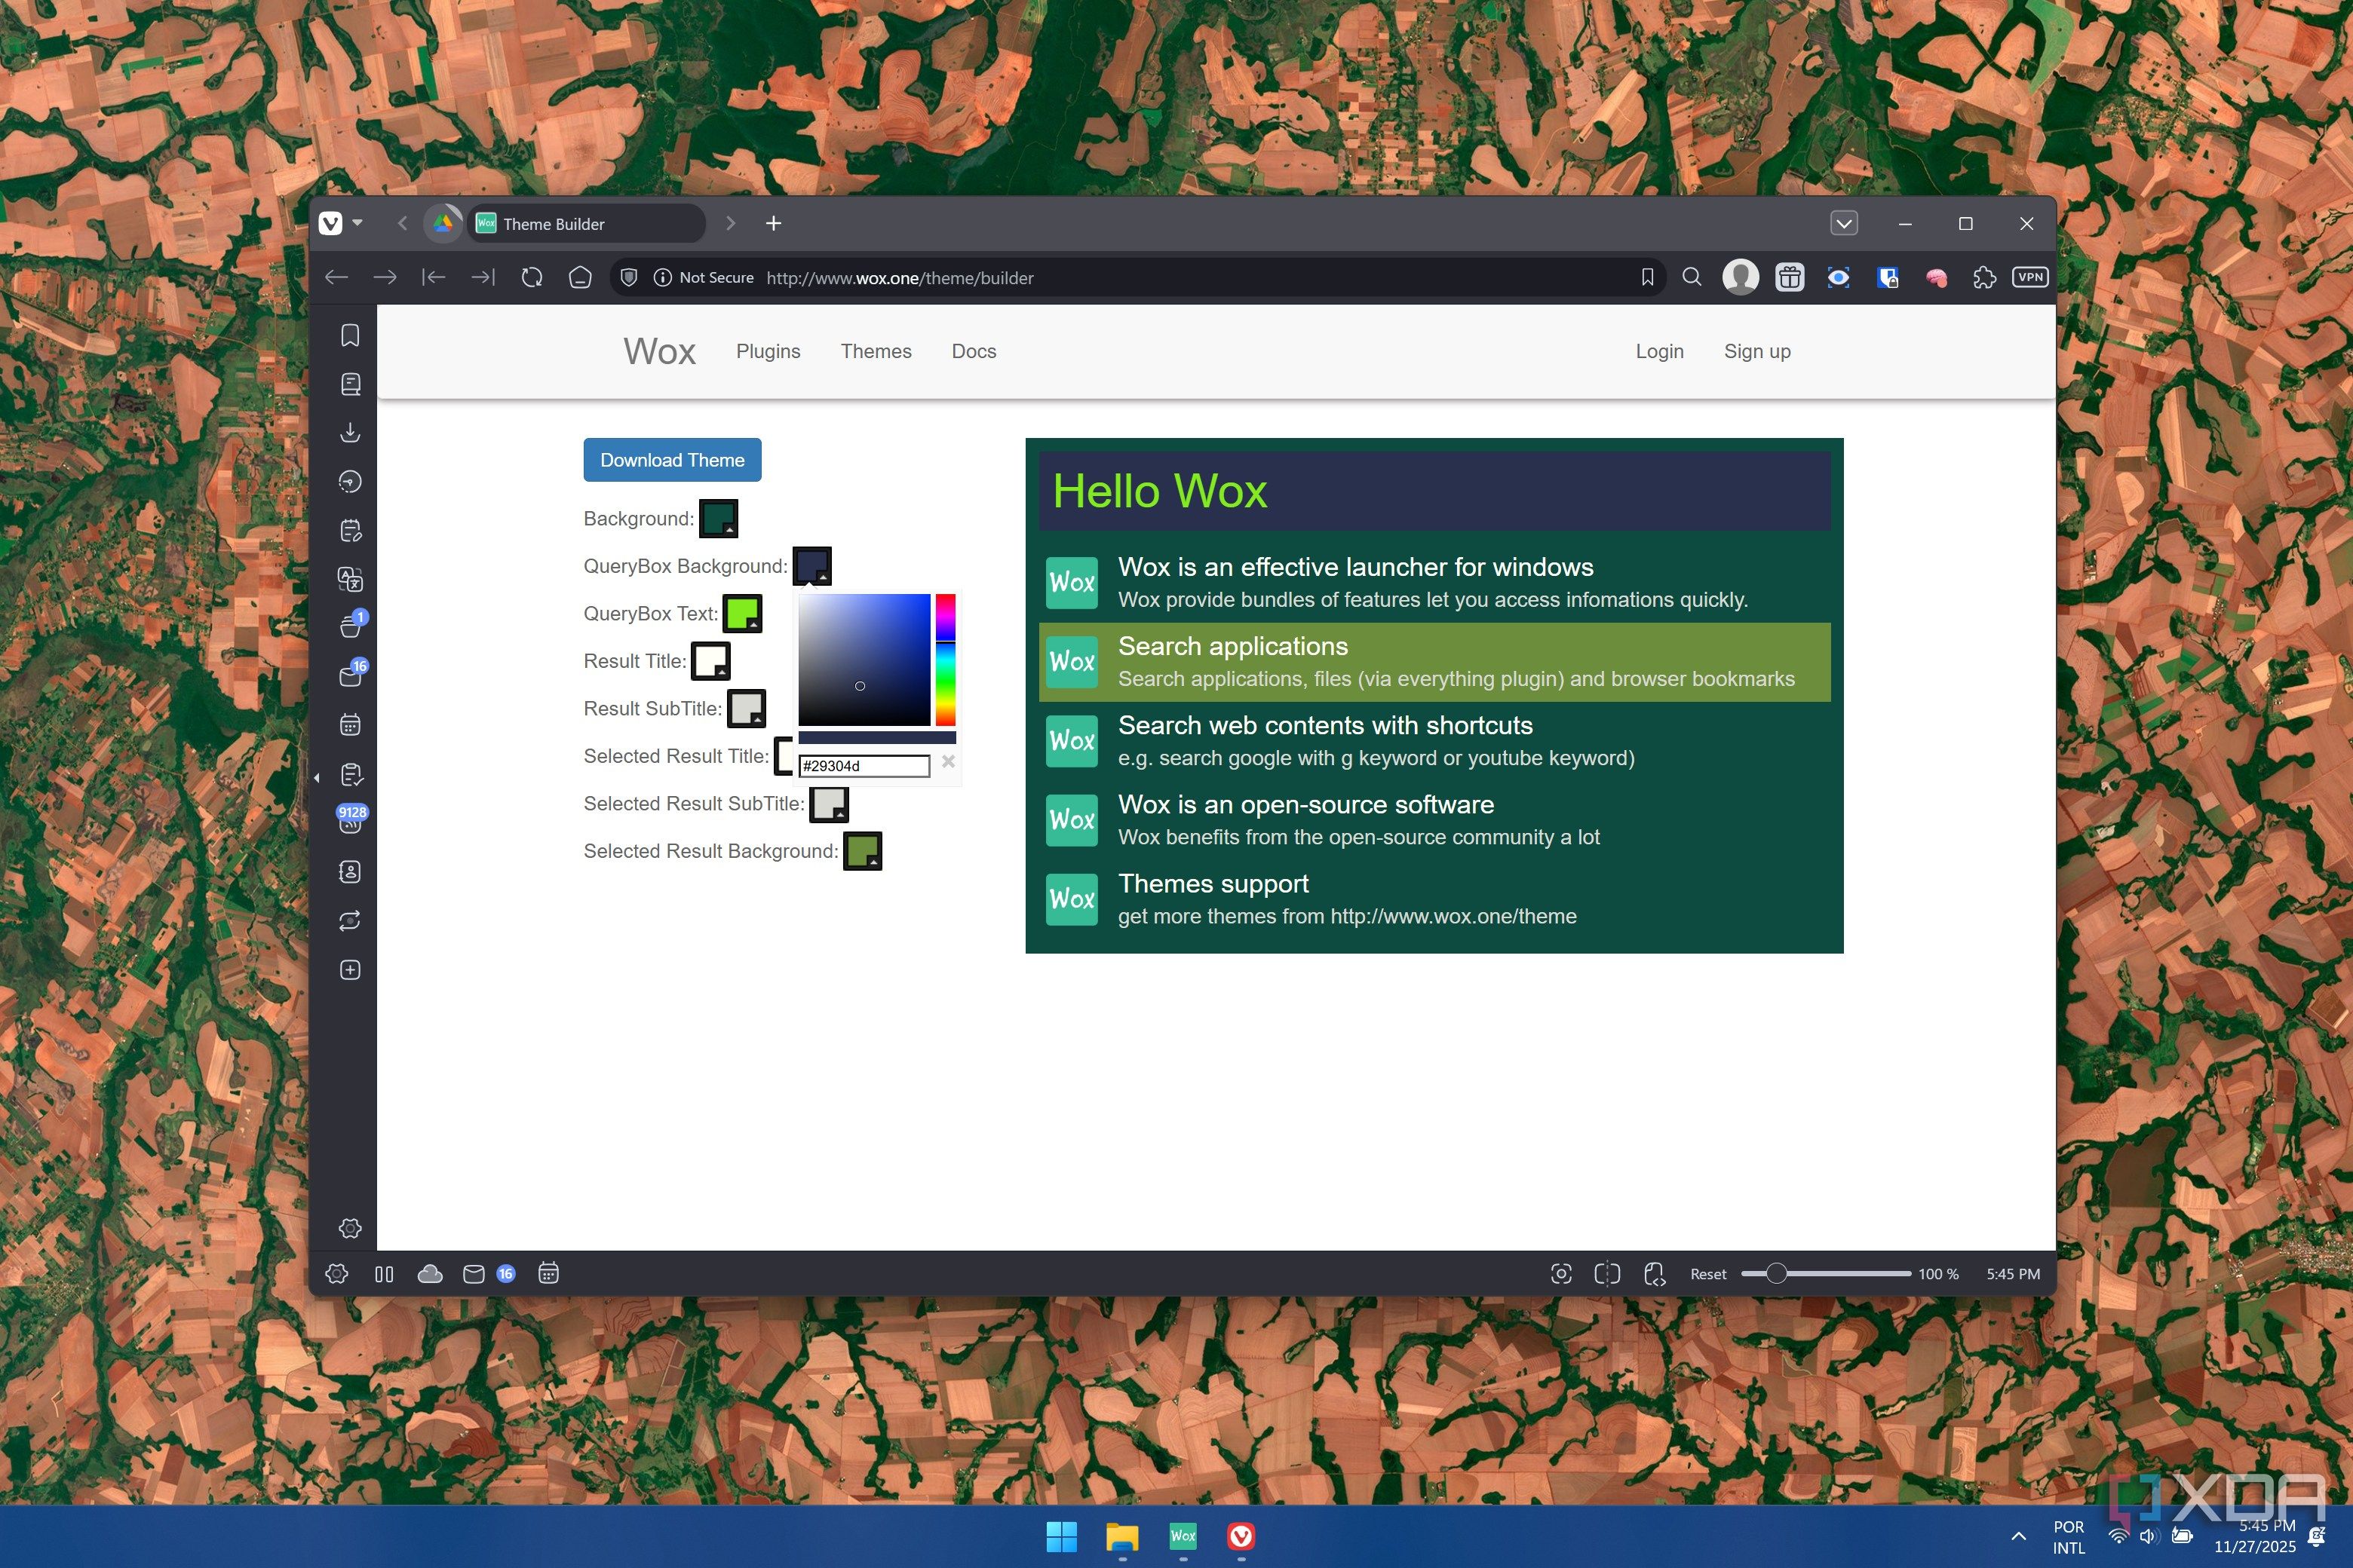
Task: Open Tasks panel in sidebar
Action: pos(350,774)
